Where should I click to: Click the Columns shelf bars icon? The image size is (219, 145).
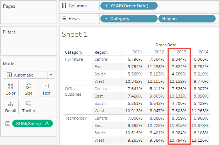(64, 6)
